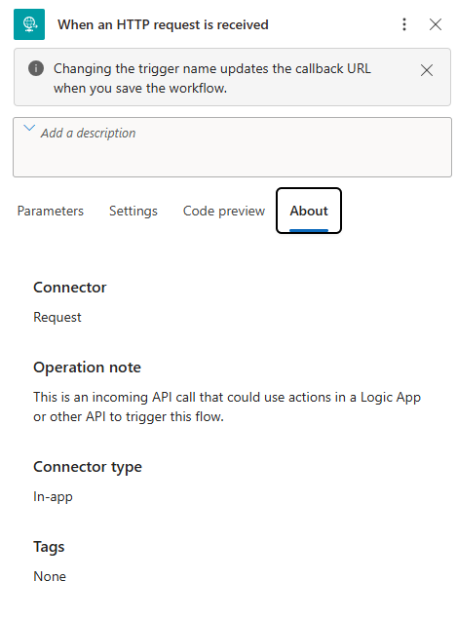The width and height of the screenshot is (457, 620).
Task: Click the Connector type heading
Action: 88,467
